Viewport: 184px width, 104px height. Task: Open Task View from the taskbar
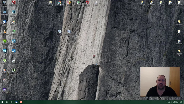click(11, 102)
